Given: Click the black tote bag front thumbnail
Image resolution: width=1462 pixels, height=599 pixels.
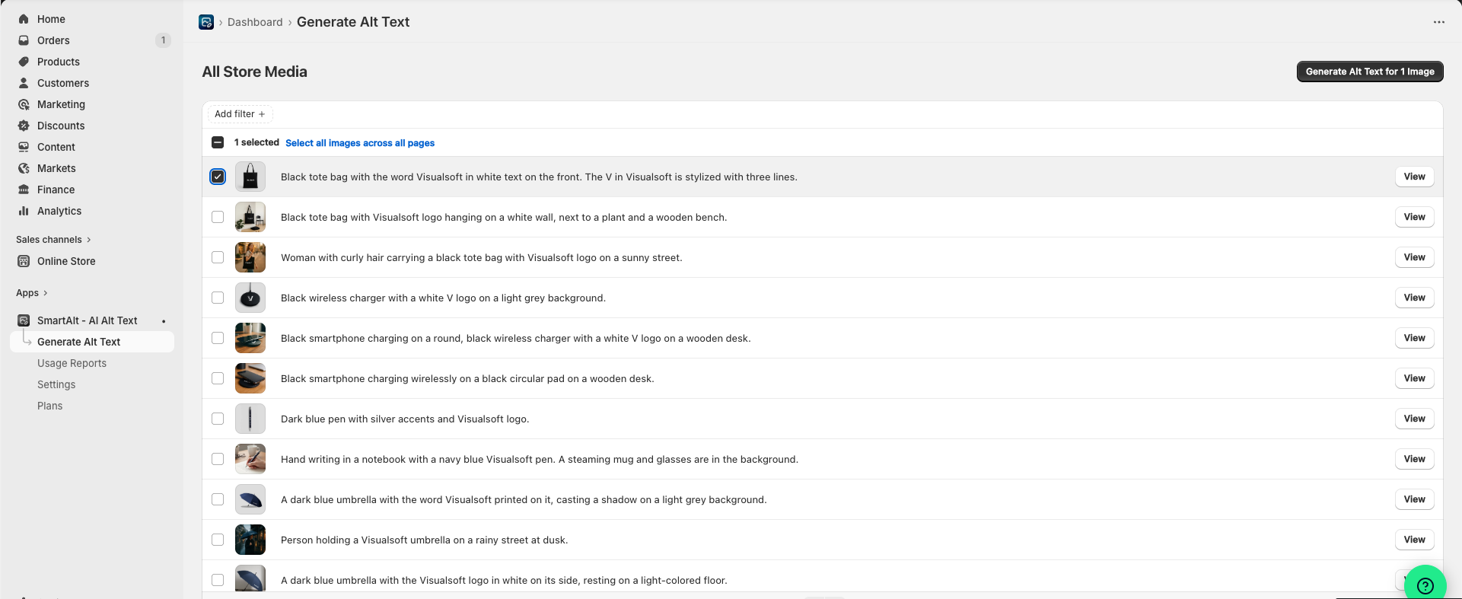Looking at the screenshot, I should click(250, 177).
